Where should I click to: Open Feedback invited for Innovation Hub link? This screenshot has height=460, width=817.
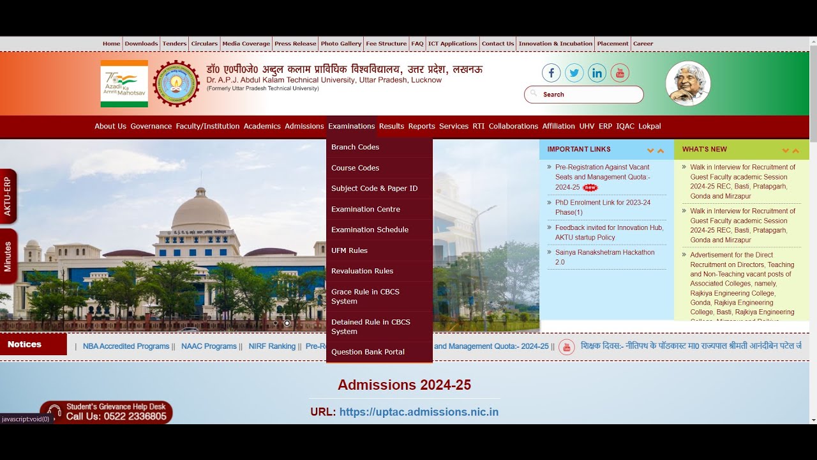[x=609, y=233]
